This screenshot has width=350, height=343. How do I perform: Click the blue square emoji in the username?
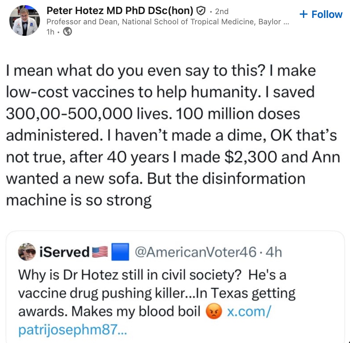[120, 252]
